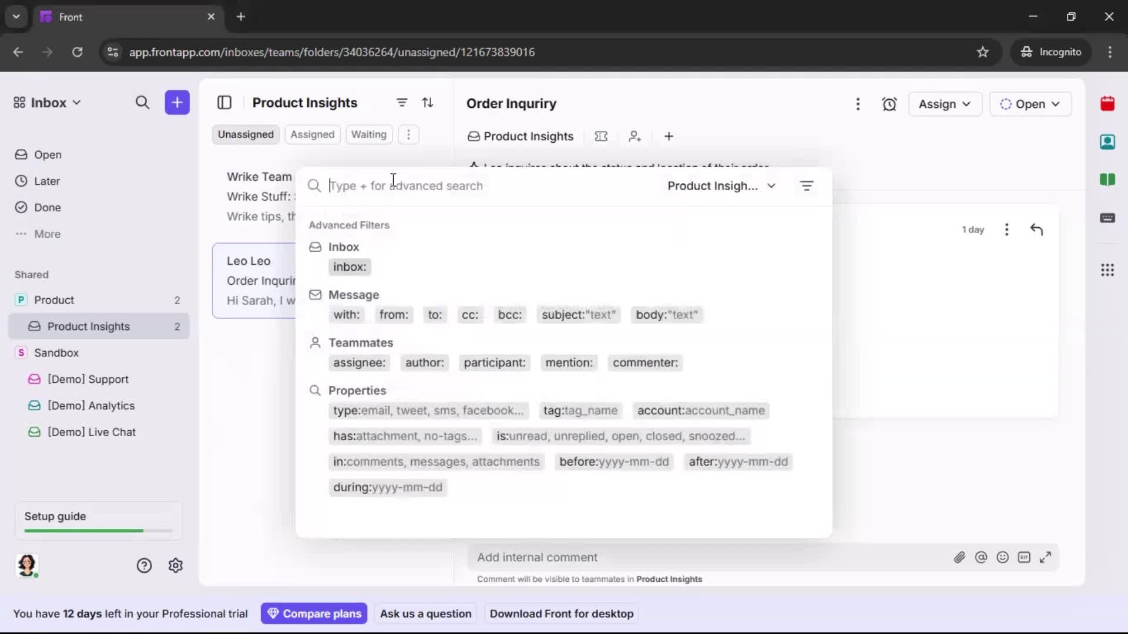Viewport: 1128px width, 634px height.
Task: Open Download Front for desktop link
Action: pos(562,613)
